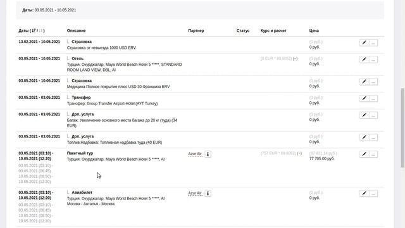Sort dates descending using second header sort icon
This screenshot has width=405, height=228.
coord(40,30)
